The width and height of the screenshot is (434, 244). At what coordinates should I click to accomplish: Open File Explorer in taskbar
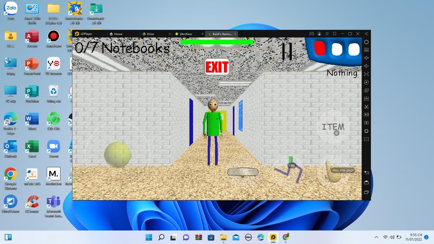[223, 237]
